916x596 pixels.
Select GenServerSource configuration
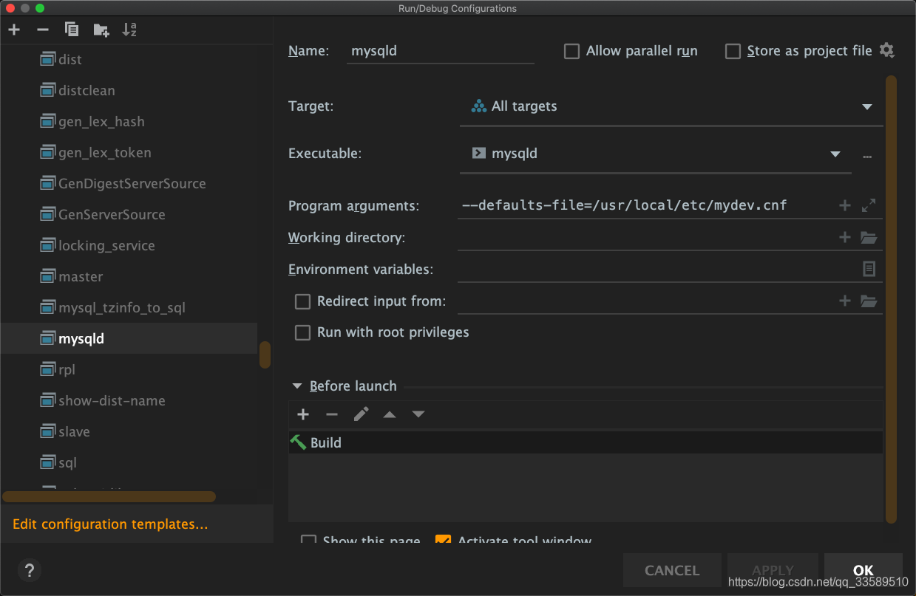[x=112, y=214]
